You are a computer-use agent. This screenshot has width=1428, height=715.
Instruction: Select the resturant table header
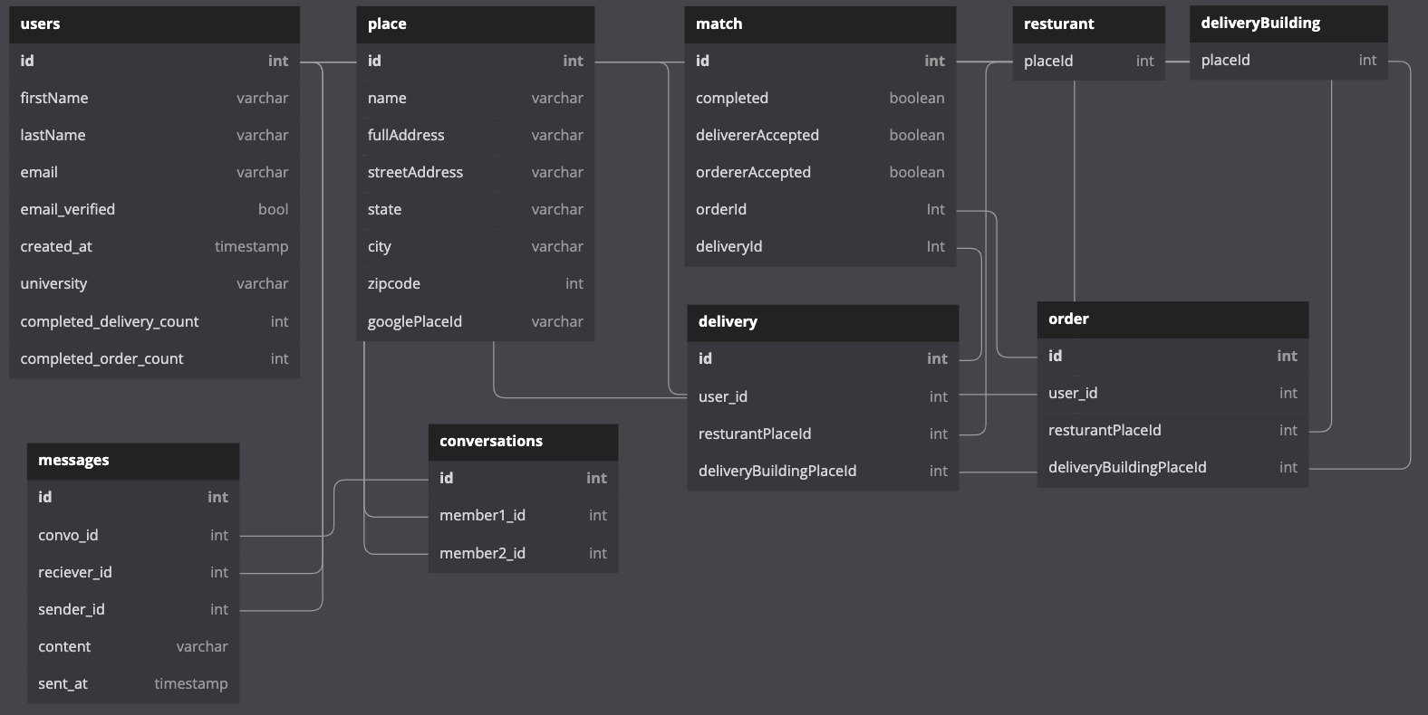(1089, 24)
